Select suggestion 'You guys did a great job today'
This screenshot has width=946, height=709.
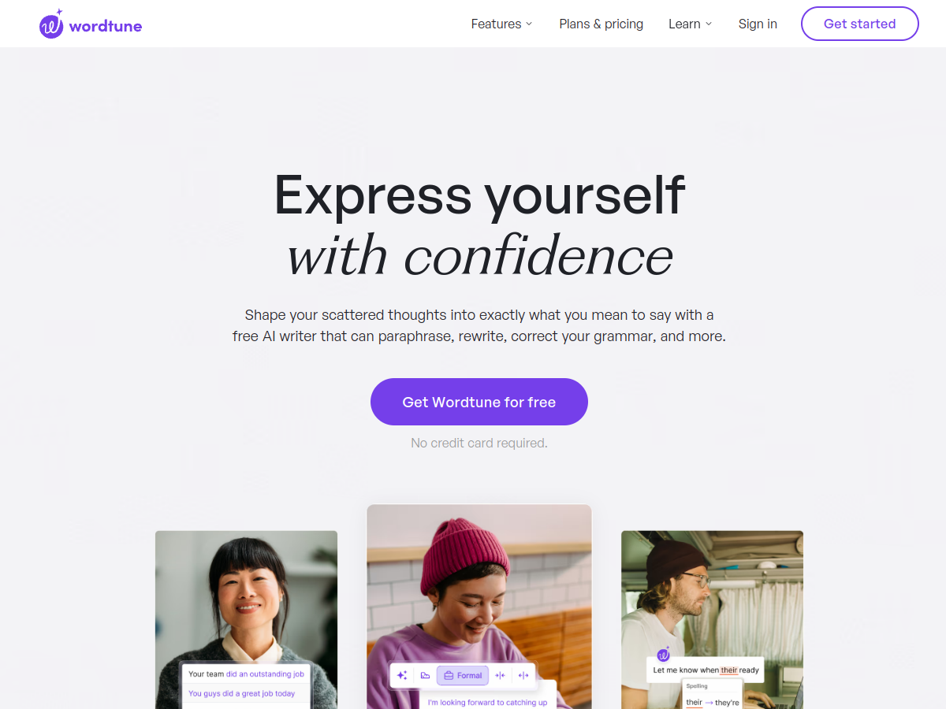coord(242,693)
